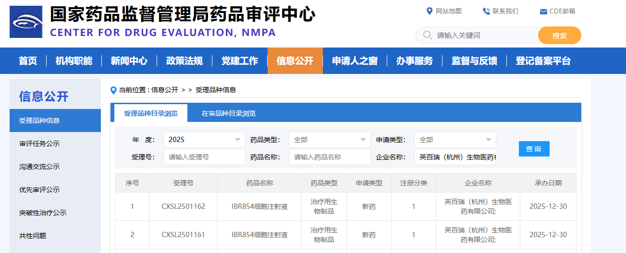This screenshot has height=253, width=626.
Task: Open 政策法规 in the navigation bar
Action: [x=184, y=61]
